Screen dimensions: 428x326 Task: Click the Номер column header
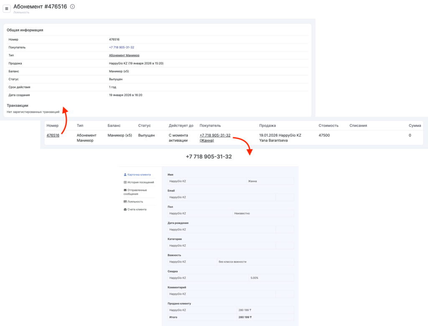click(x=52, y=126)
